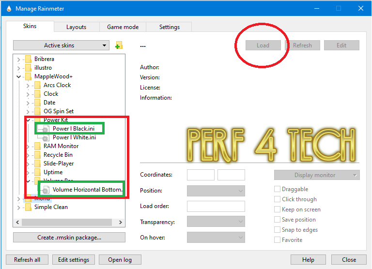Expand the Date tree node
The height and width of the screenshot is (269, 372).
(x=28, y=103)
